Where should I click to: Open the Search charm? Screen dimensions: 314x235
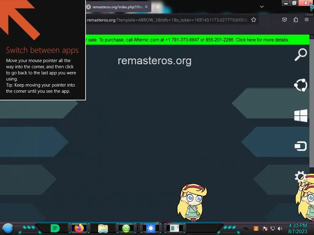301,54
